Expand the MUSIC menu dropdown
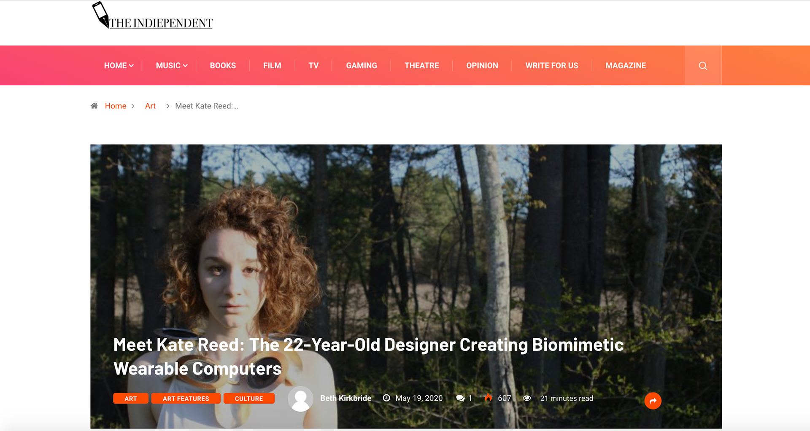This screenshot has height=431, width=810. tap(172, 65)
